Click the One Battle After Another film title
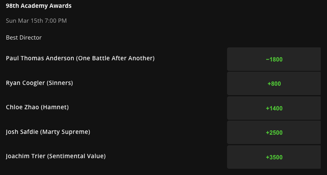Image resolution: width=327 pixels, height=175 pixels. coord(115,58)
